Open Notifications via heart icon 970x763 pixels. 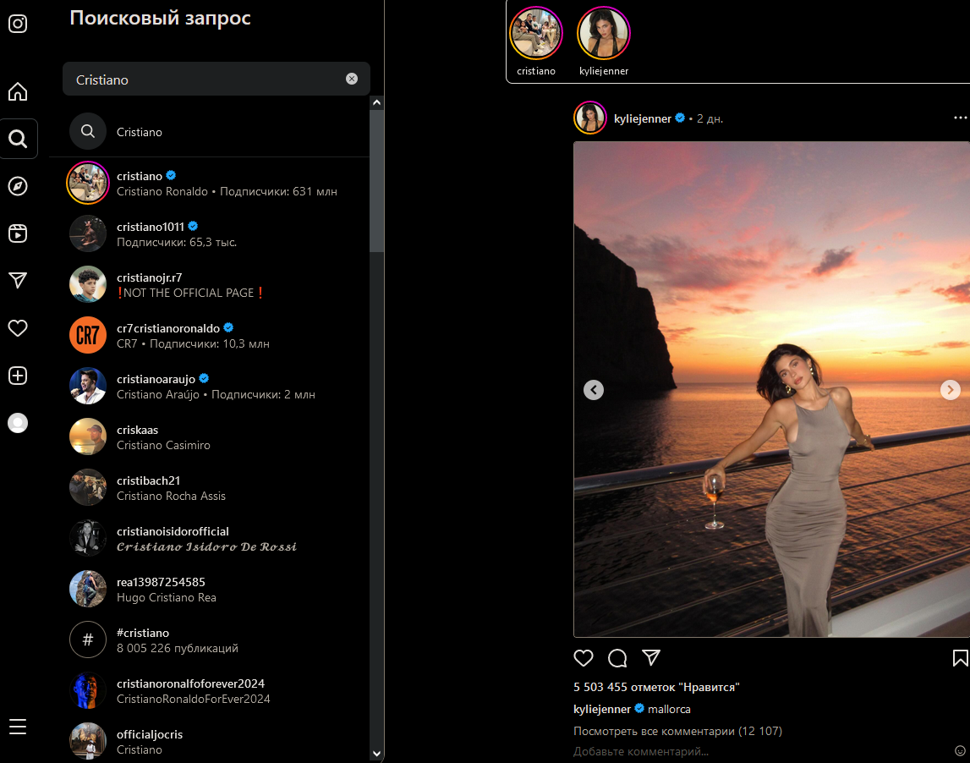pyautogui.click(x=17, y=328)
